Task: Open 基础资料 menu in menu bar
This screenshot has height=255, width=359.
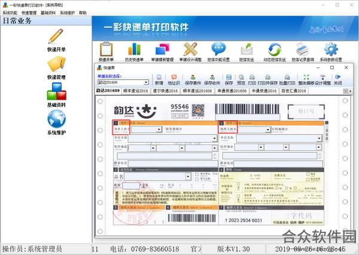Action: coord(48,13)
